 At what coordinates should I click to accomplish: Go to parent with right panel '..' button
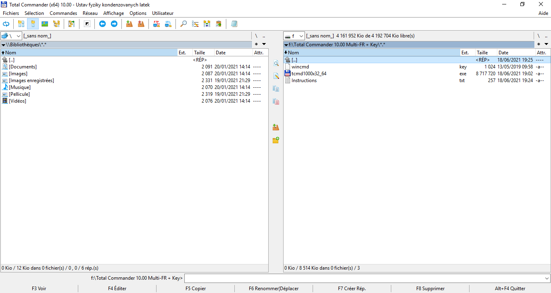click(546, 36)
